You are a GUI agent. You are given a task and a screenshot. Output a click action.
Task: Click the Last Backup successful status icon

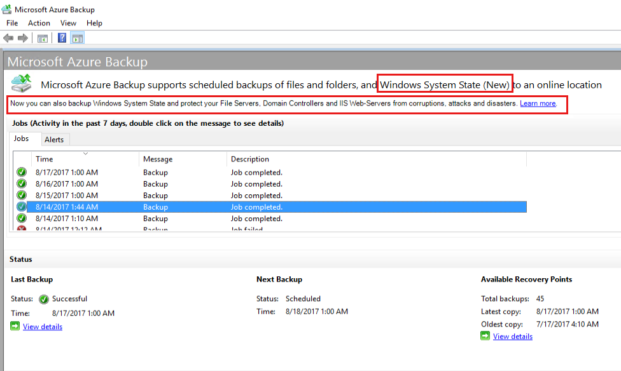[x=44, y=299]
